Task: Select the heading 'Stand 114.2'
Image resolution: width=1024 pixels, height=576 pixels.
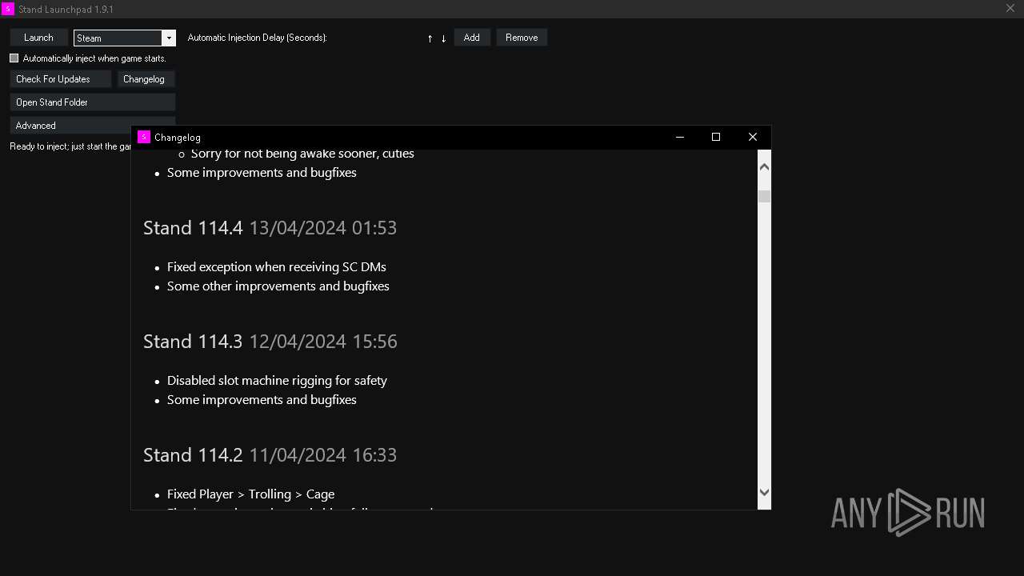Action: pos(193,455)
